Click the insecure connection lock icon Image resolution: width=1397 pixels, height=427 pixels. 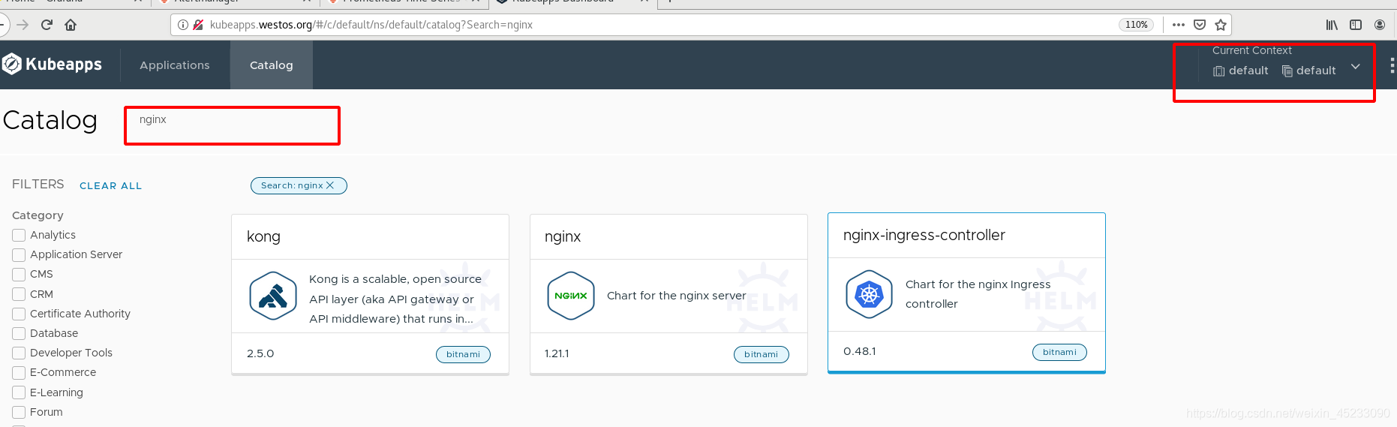pos(198,25)
